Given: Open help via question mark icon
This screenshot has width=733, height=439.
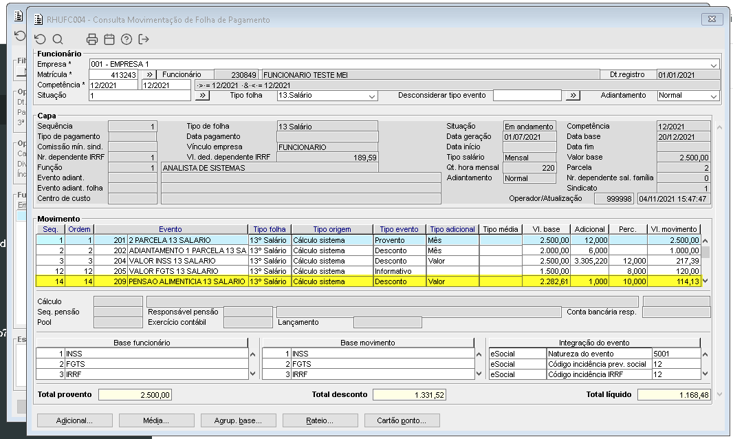Looking at the screenshot, I should (126, 39).
